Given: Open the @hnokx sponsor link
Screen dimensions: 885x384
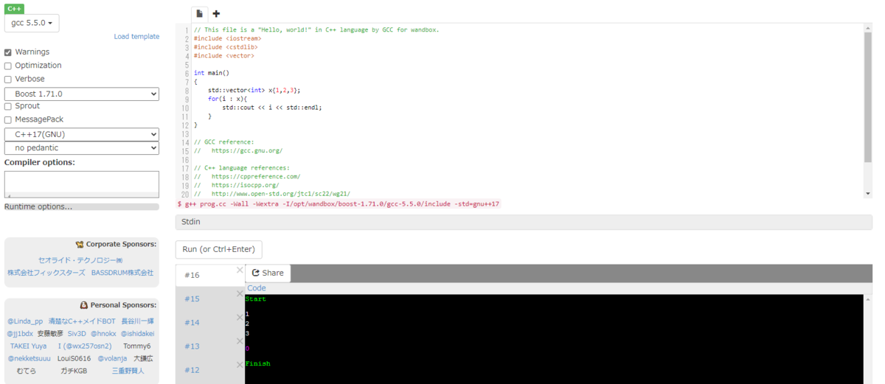Looking at the screenshot, I should click(x=103, y=334).
